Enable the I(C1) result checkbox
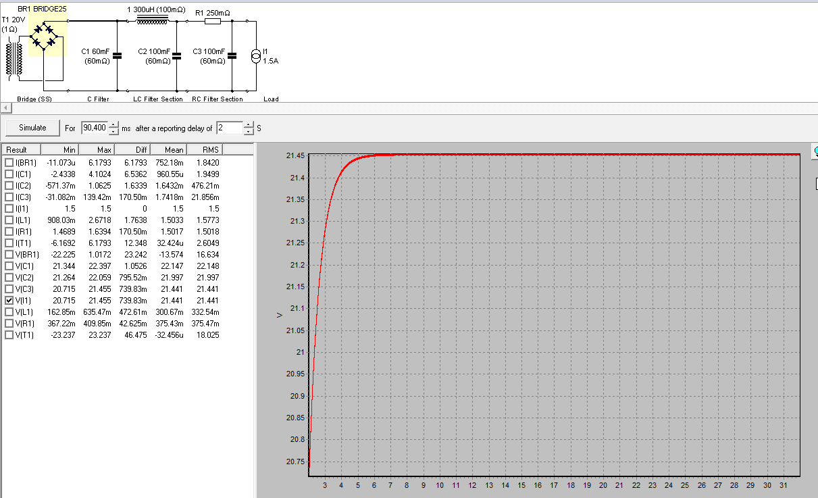This screenshot has height=498, width=818. (x=9, y=174)
